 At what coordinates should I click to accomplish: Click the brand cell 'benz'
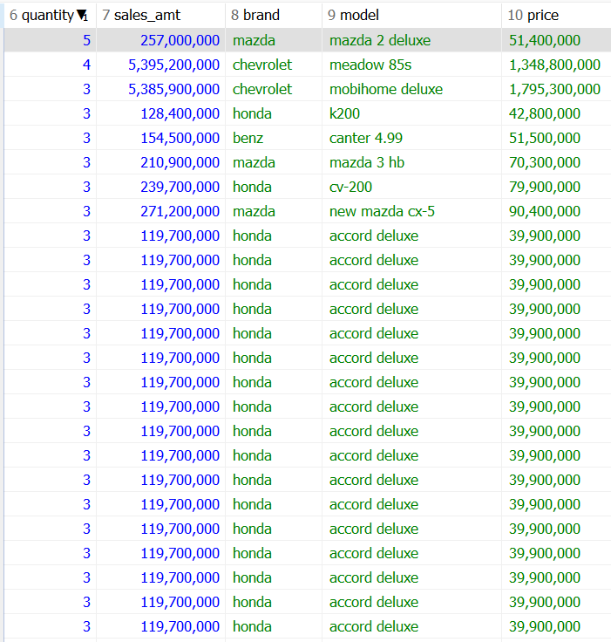point(274,138)
